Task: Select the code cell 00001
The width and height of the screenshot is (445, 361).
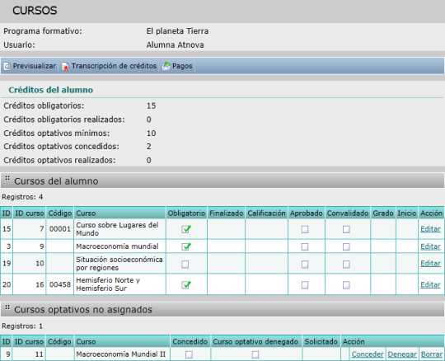Action: 60,229
